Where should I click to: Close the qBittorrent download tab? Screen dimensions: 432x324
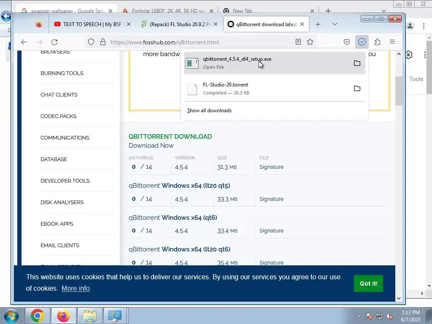pyautogui.click(x=302, y=24)
